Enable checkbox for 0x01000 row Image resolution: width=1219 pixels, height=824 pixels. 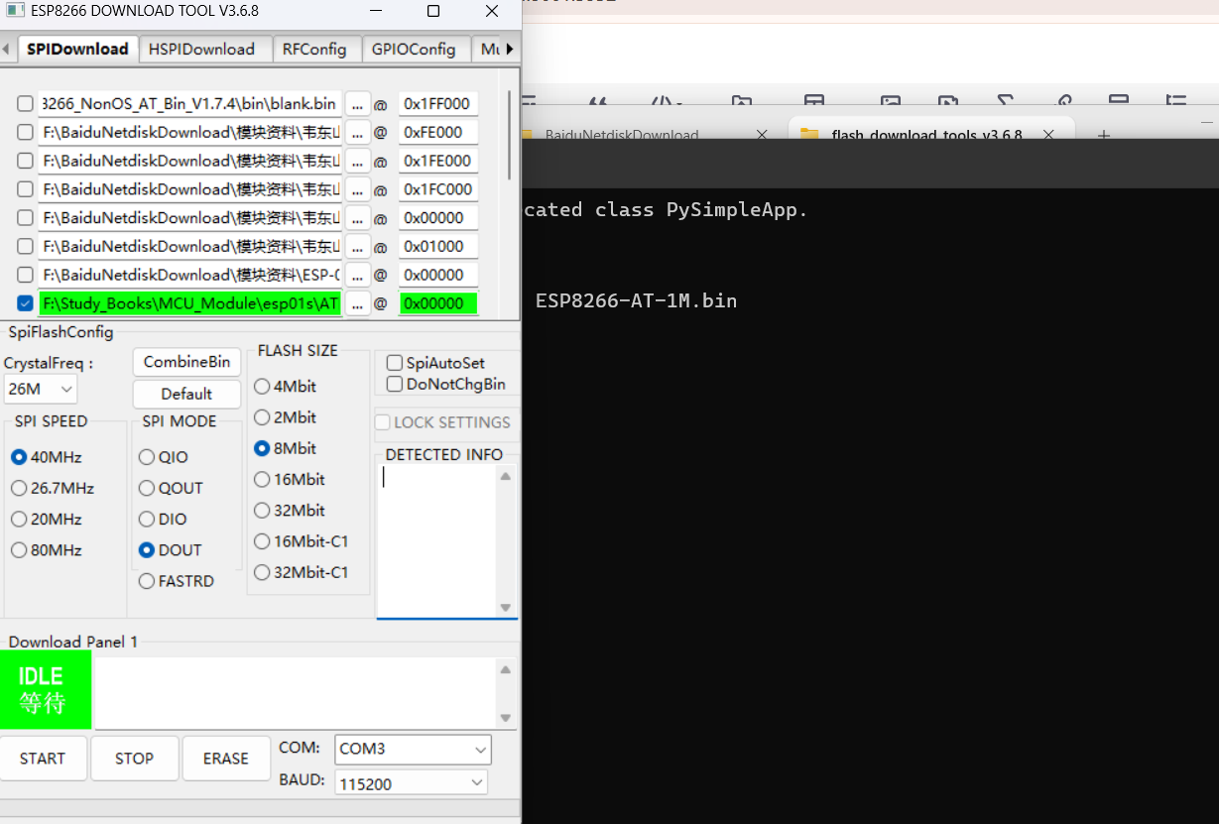(26, 246)
